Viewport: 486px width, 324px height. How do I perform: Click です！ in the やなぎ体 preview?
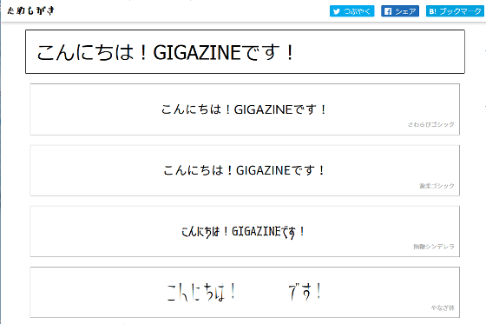[x=305, y=292]
